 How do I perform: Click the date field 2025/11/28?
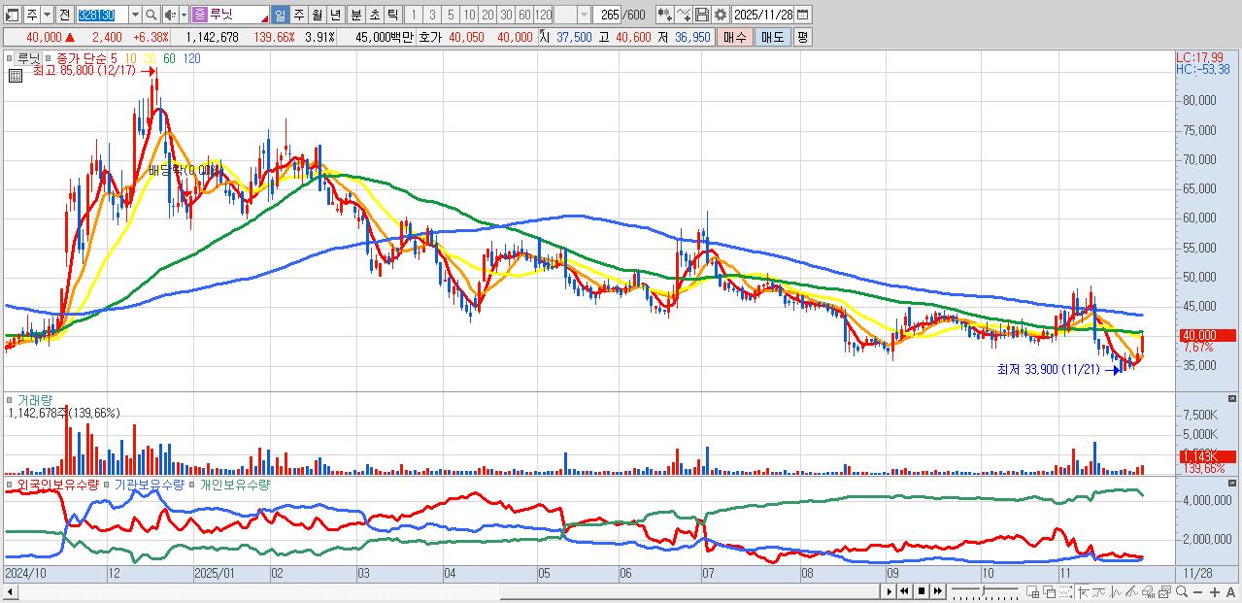(764, 15)
